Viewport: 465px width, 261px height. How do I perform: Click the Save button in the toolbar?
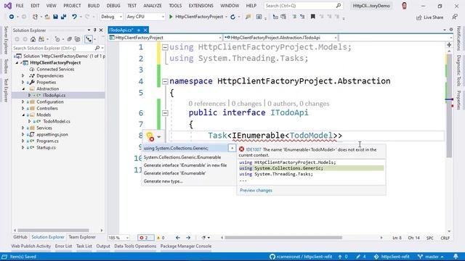coord(55,17)
